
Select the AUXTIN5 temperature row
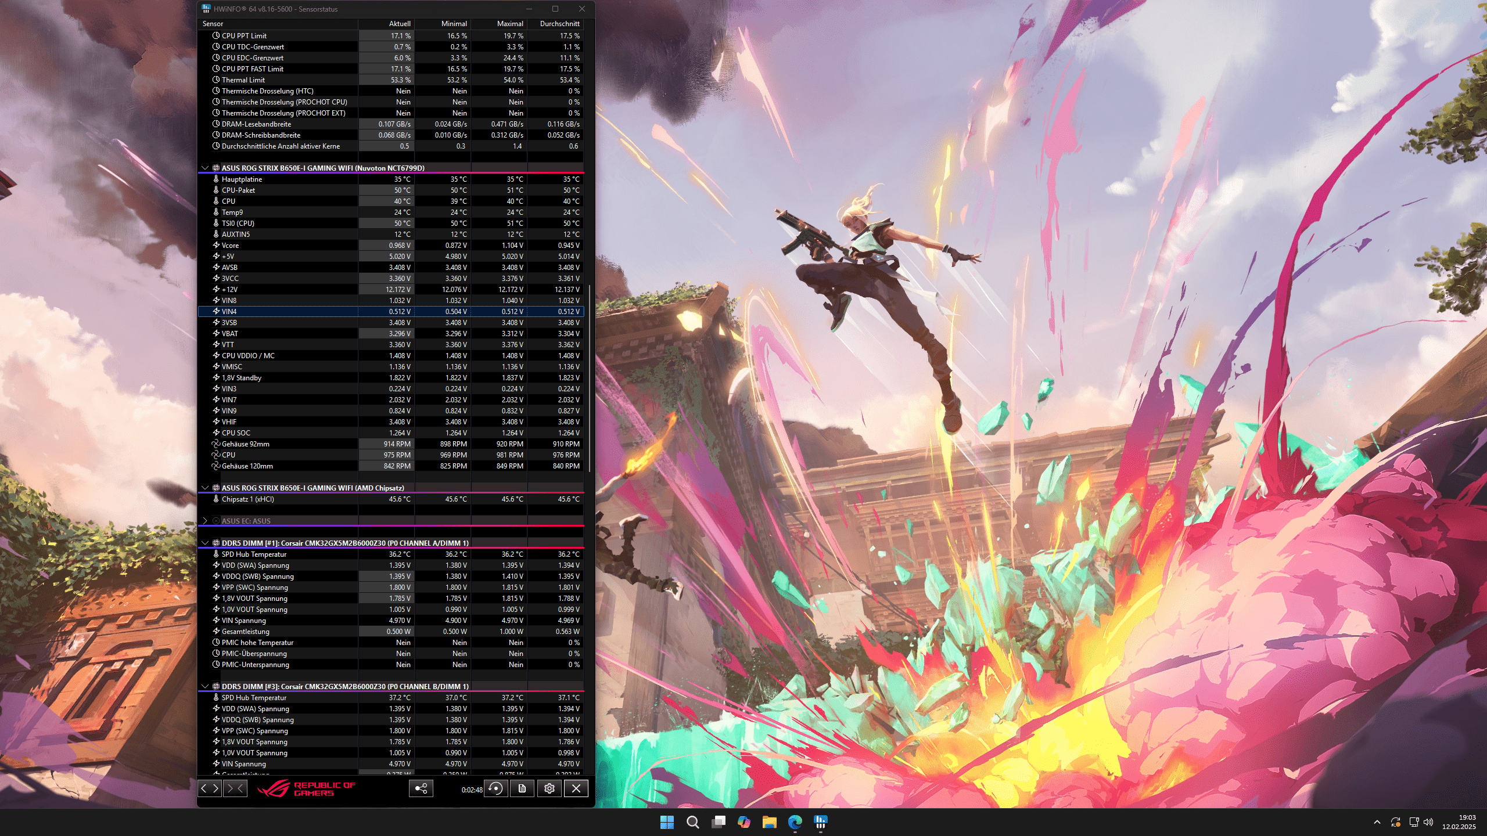point(391,234)
